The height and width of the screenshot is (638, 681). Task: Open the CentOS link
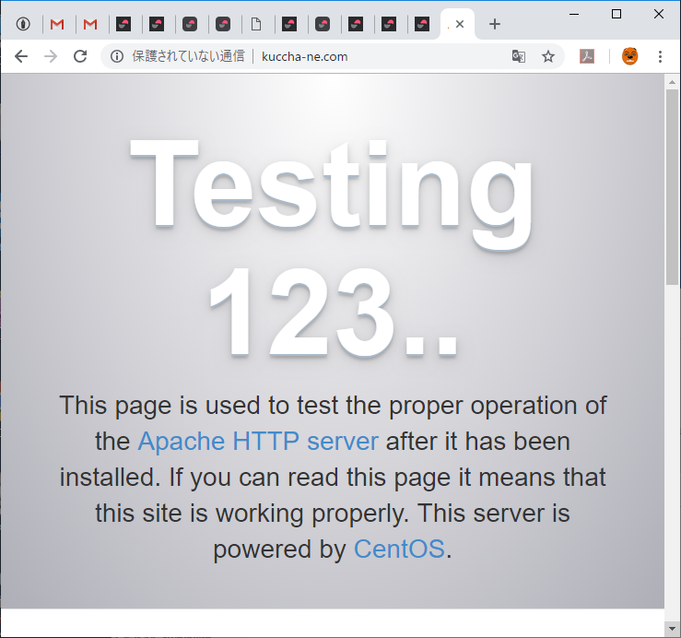click(399, 549)
